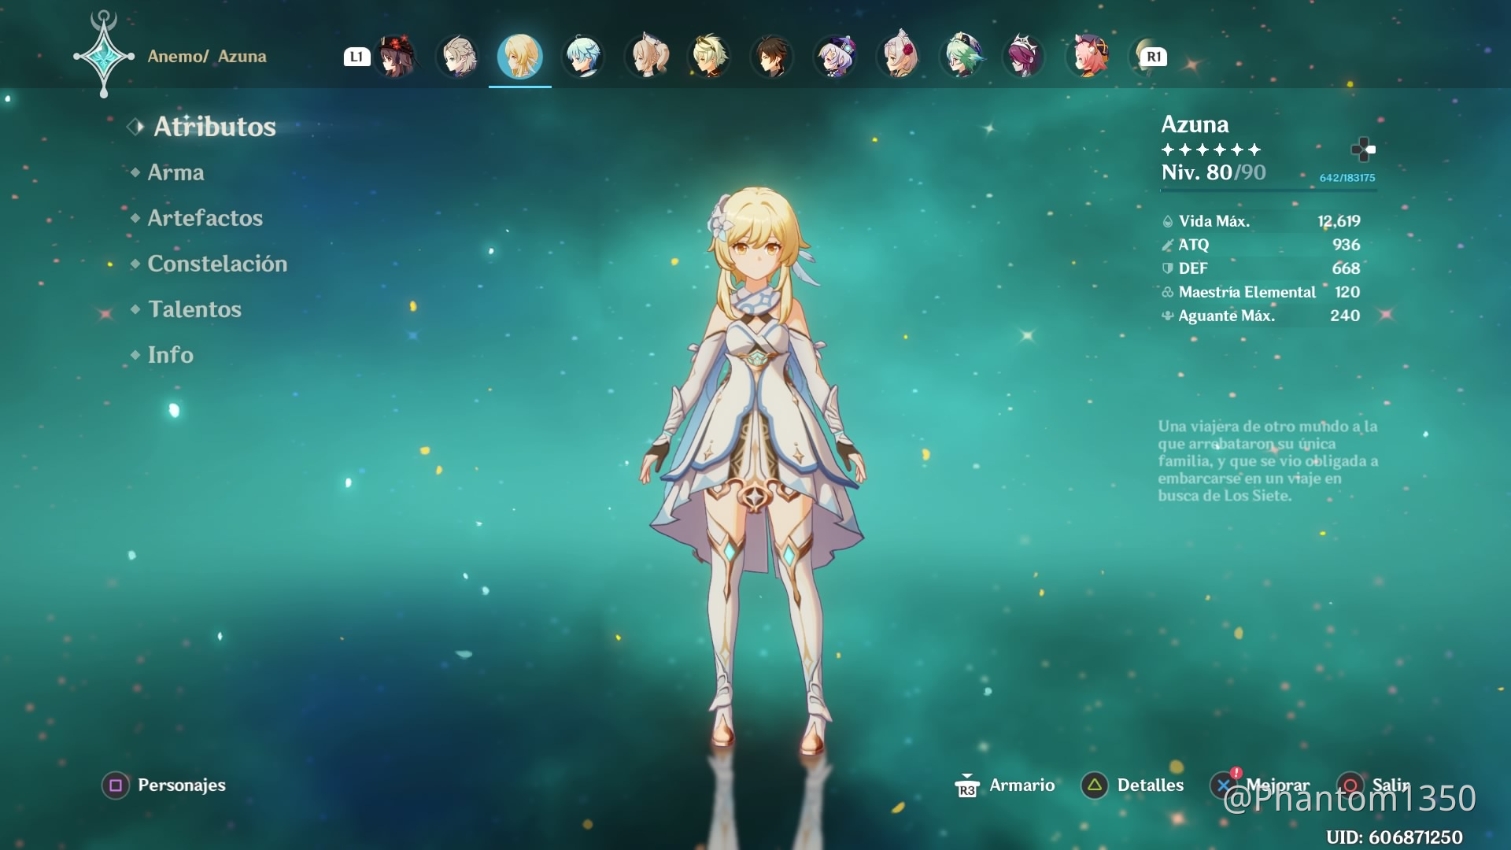Screen dimensions: 1511x850
Task: Select Noelle's rose-hairpin portrait
Action: tap(899, 57)
